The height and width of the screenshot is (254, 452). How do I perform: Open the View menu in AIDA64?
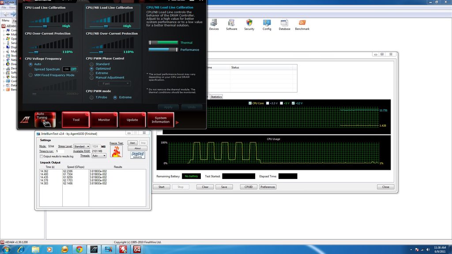coord(12,7)
